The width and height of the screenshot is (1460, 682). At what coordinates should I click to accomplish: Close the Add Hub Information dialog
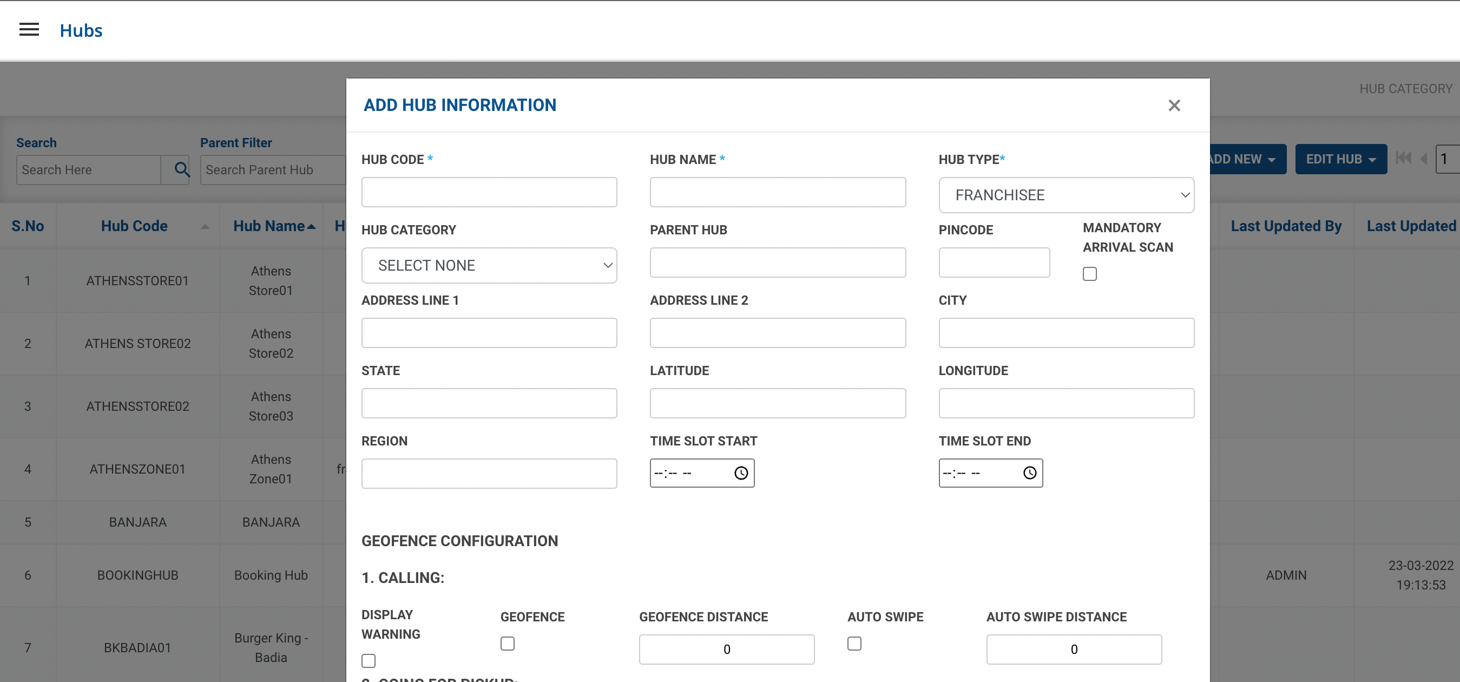pyautogui.click(x=1174, y=106)
